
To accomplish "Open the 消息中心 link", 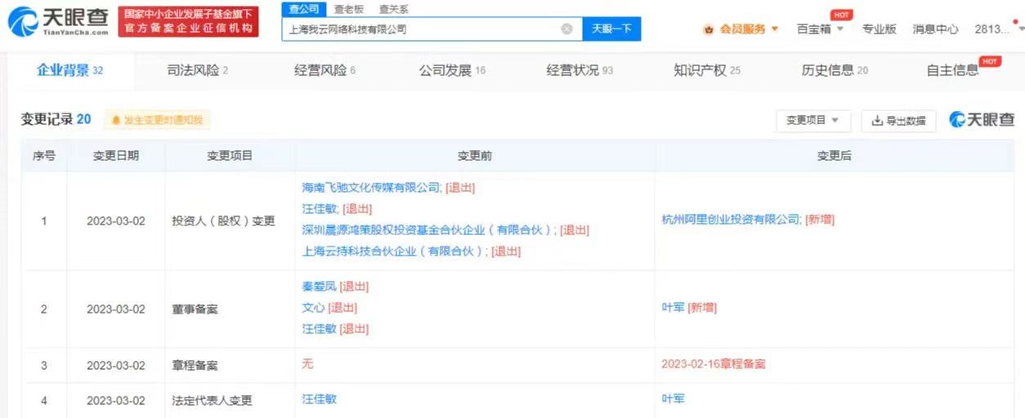I will [935, 29].
